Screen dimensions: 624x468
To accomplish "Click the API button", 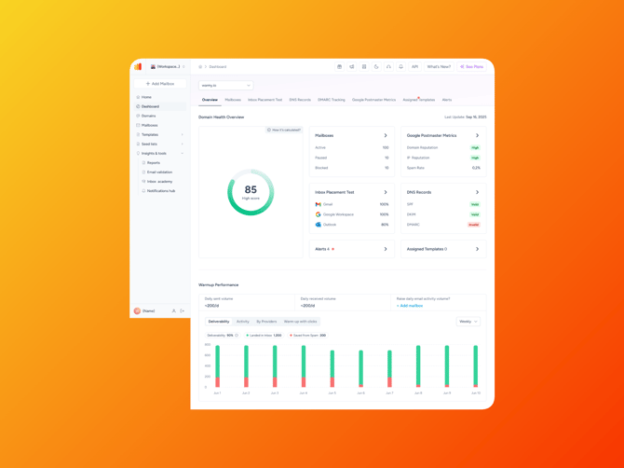I will [x=414, y=67].
